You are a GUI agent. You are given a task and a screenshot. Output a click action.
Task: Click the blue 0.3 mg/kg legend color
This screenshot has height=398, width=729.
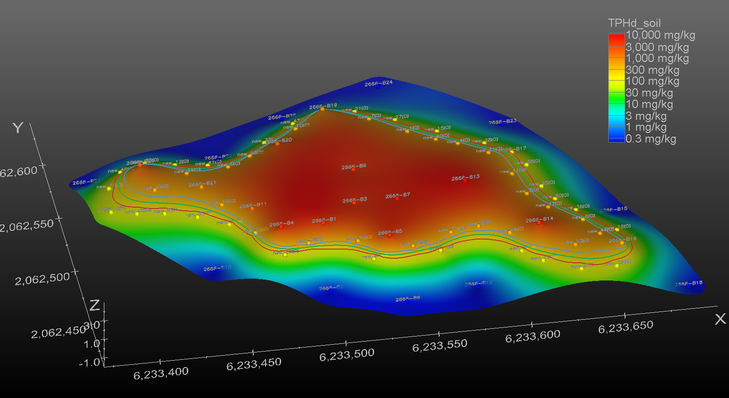pos(616,139)
